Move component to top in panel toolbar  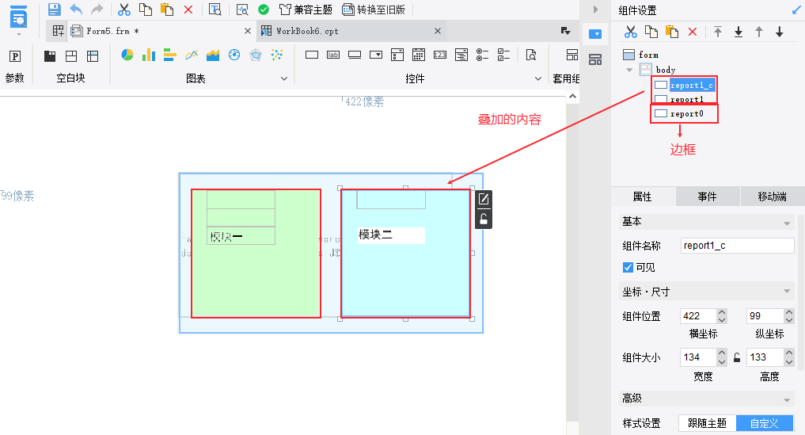click(x=718, y=32)
